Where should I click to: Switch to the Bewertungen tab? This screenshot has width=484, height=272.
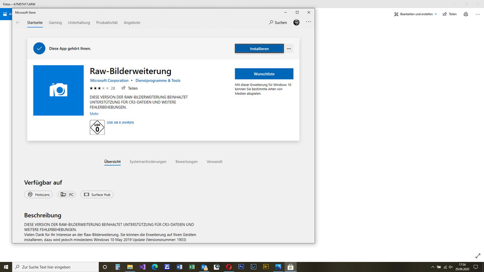(x=186, y=162)
